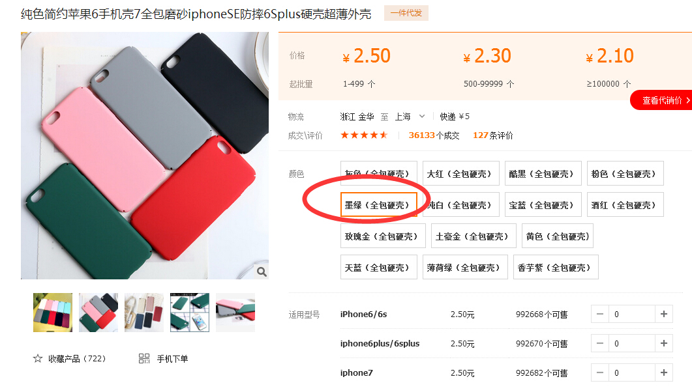
Task: Choose 薄荷绿（全包硬壳）color option
Action: tap(465, 268)
